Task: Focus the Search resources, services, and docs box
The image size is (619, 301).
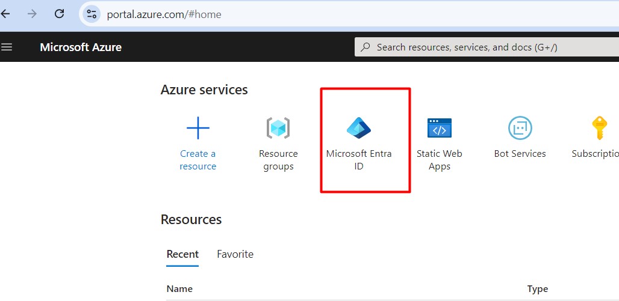Action: point(487,47)
